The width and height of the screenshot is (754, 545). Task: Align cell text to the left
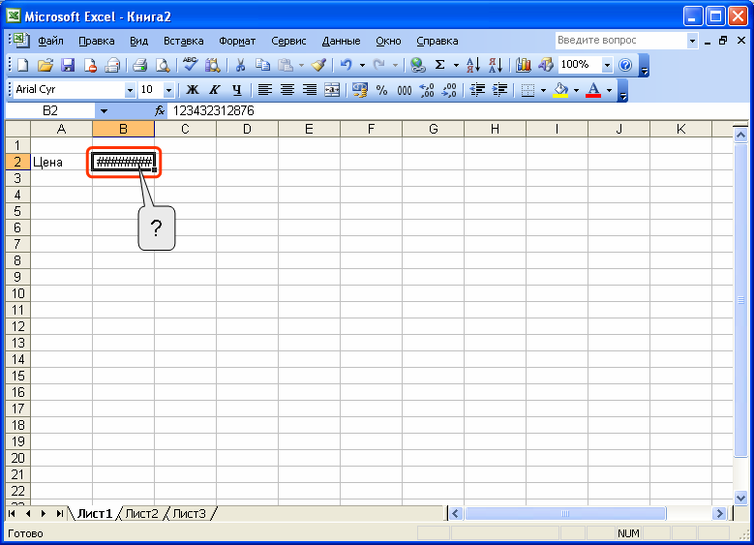pos(264,90)
